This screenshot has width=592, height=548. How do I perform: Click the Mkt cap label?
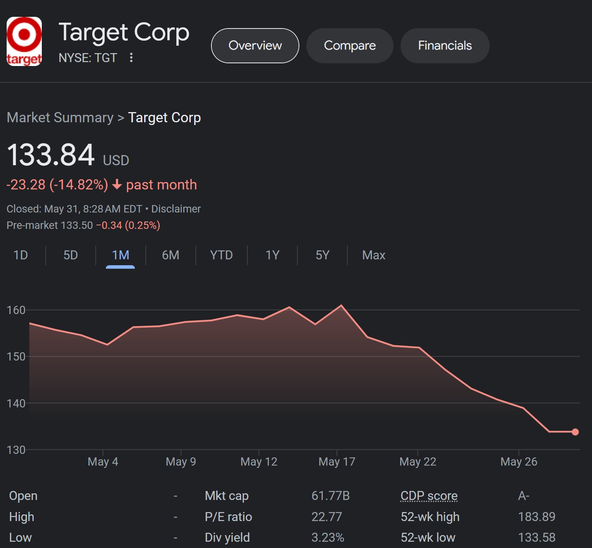click(227, 496)
